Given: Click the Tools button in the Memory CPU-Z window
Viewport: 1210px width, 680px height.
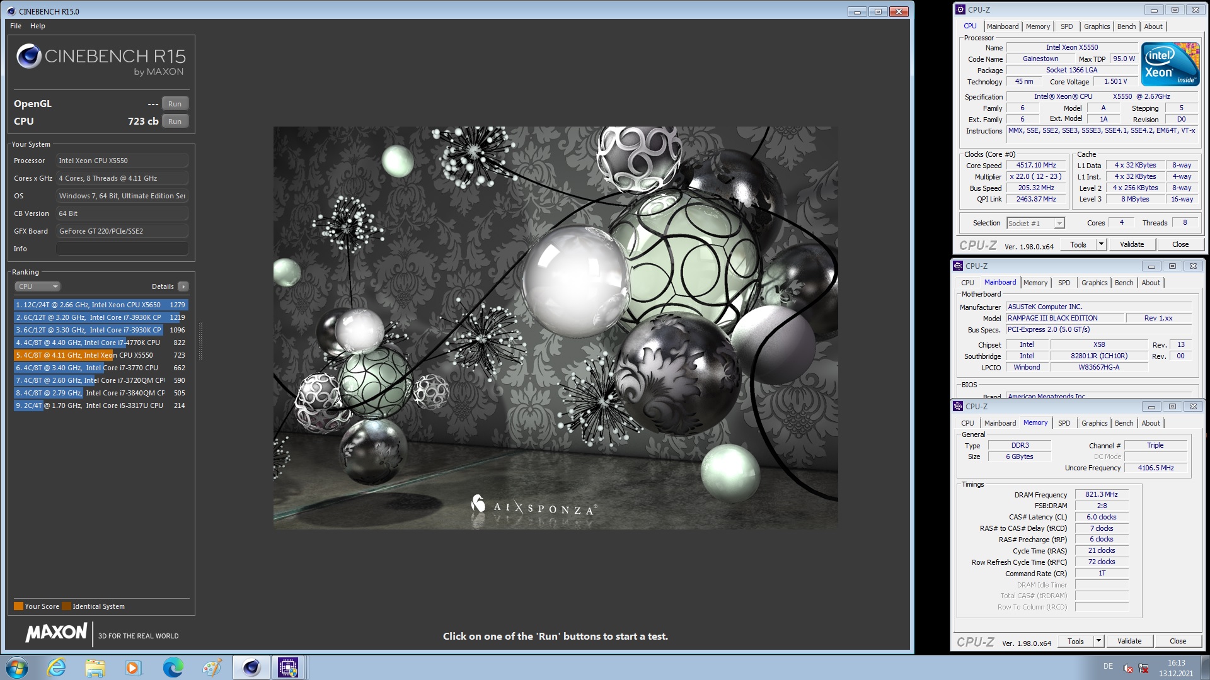Looking at the screenshot, I should (x=1076, y=641).
